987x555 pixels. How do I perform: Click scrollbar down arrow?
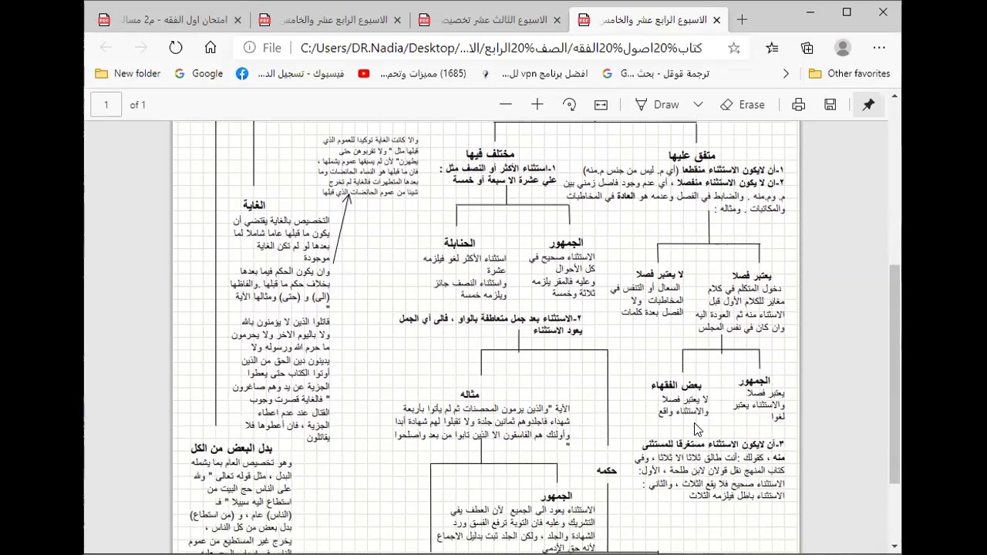[894, 547]
